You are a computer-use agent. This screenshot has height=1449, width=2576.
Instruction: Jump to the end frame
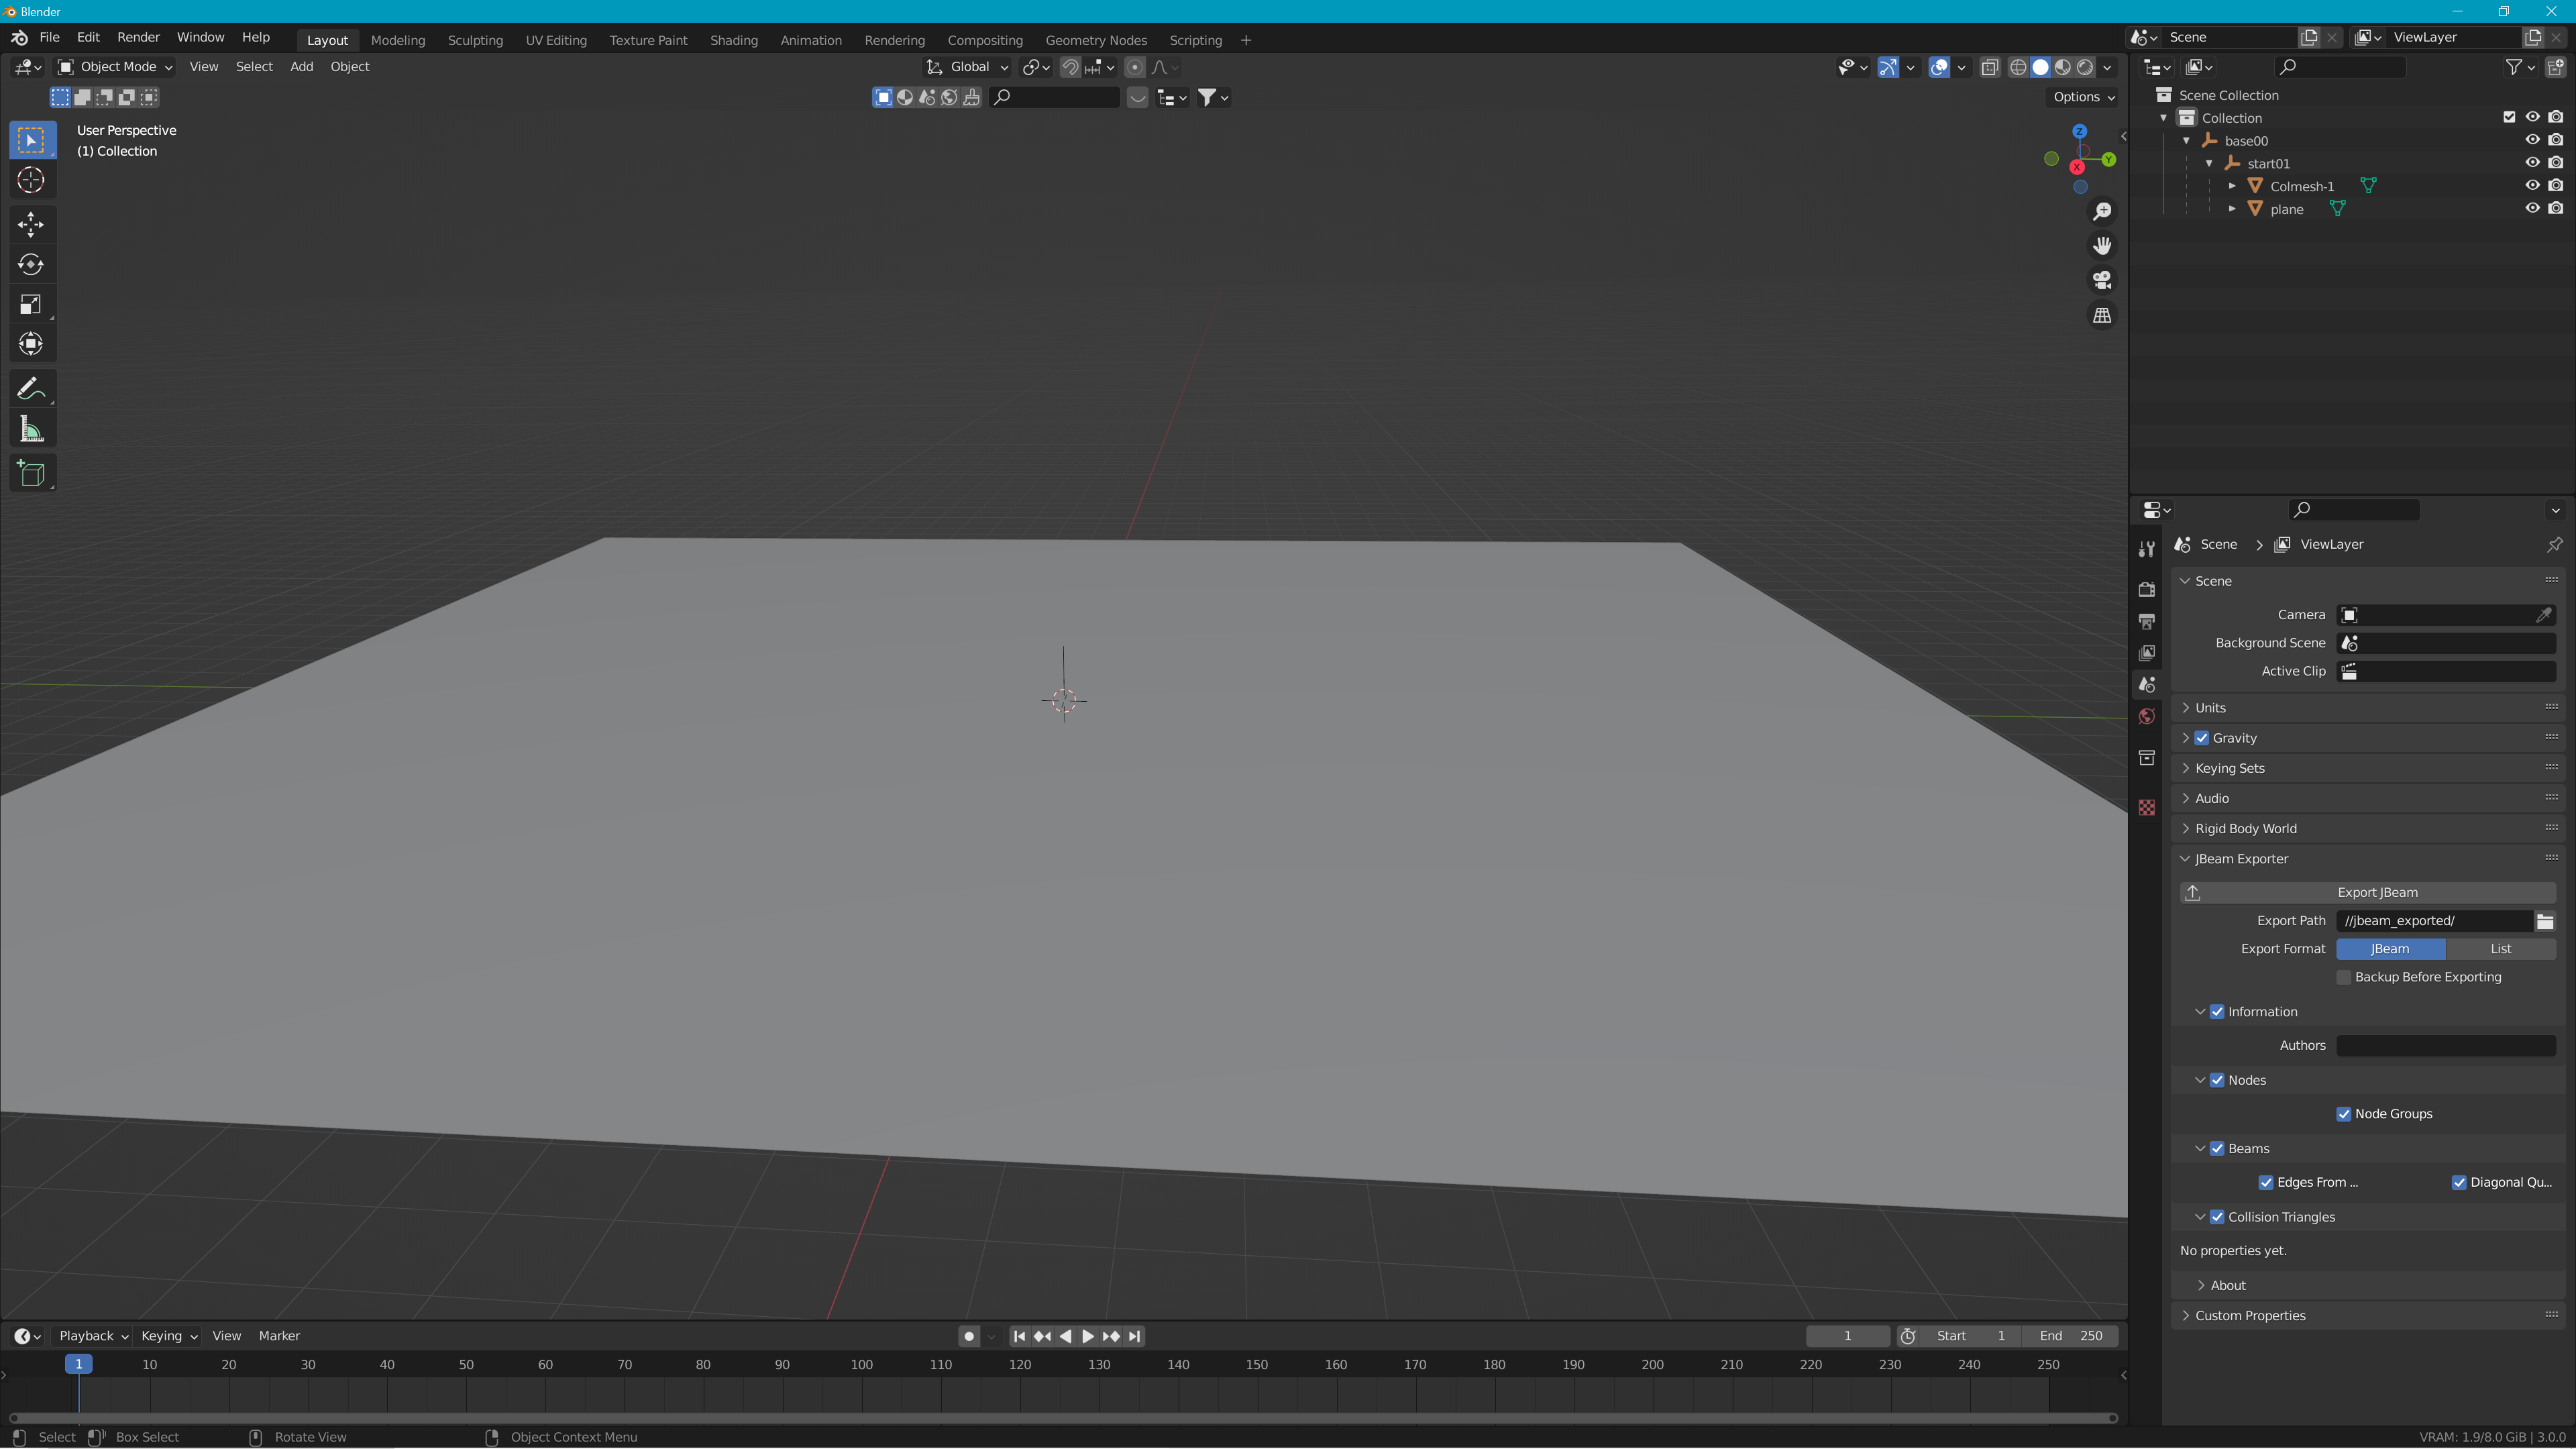click(x=1134, y=1336)
